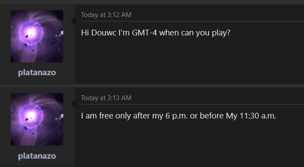Click the horizontal rule under 3:13 AM timestamp
304x167 pixels.
[x=192, y=104]
